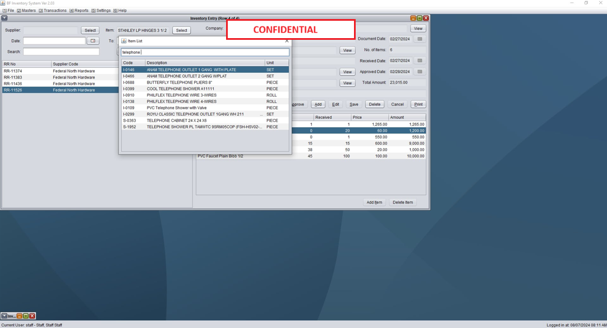Select PHILFLEX TELEPHONE WIRE 3-WIRES row
The image size is (607, 328).
[x=205, y=95]
